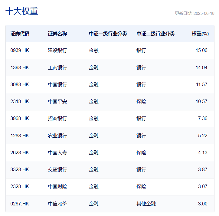
Task: Click stock code 0939.HK
Action: point(20,50)
